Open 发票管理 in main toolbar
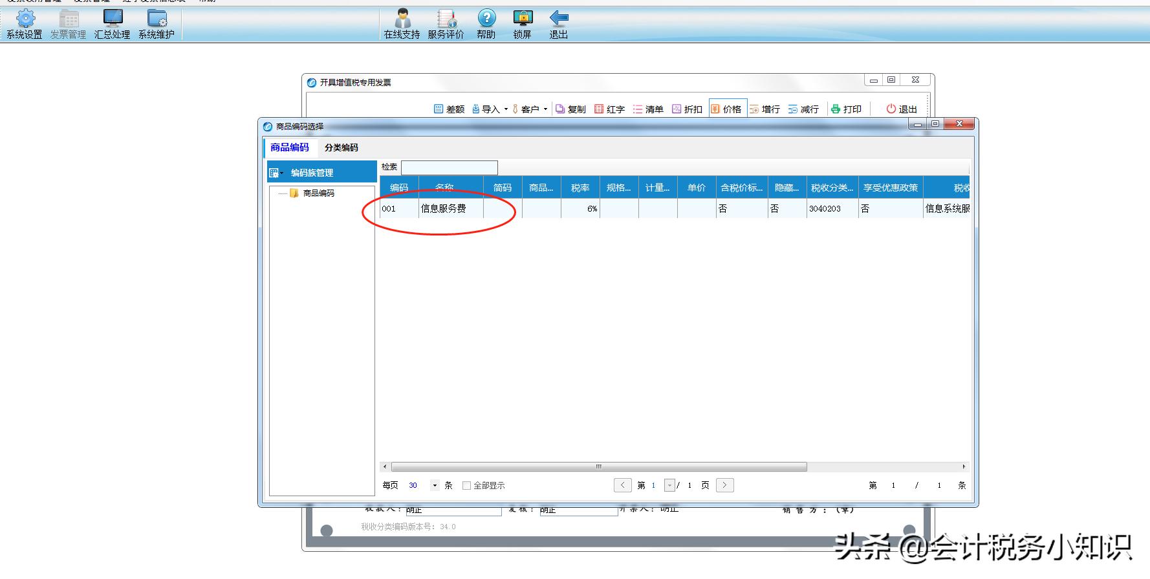The width and height of the screenshot is (1150, 579). tap(69, 25)
